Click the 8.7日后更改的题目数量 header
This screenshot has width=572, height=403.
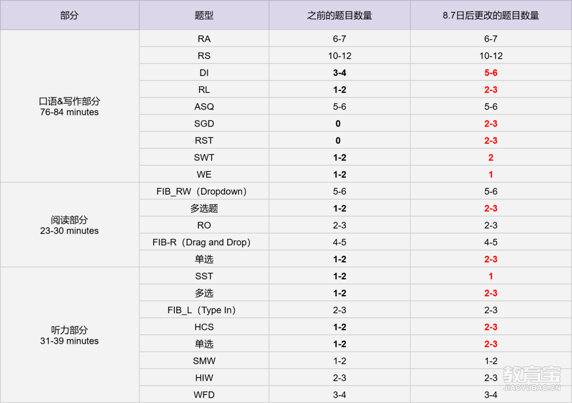click(490, 15)
